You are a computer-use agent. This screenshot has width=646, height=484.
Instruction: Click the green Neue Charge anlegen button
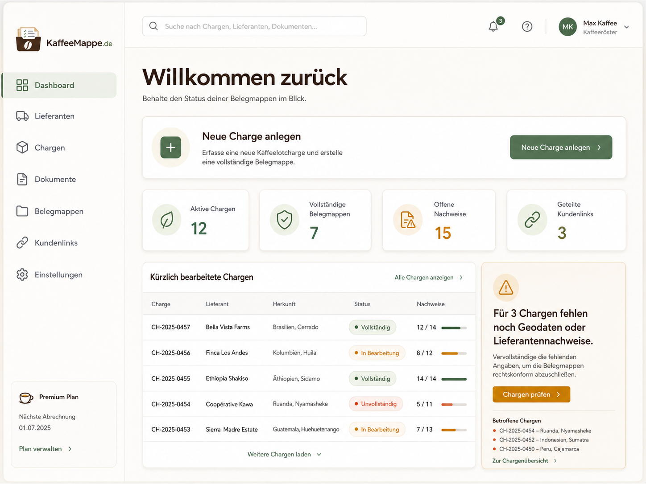561,147
